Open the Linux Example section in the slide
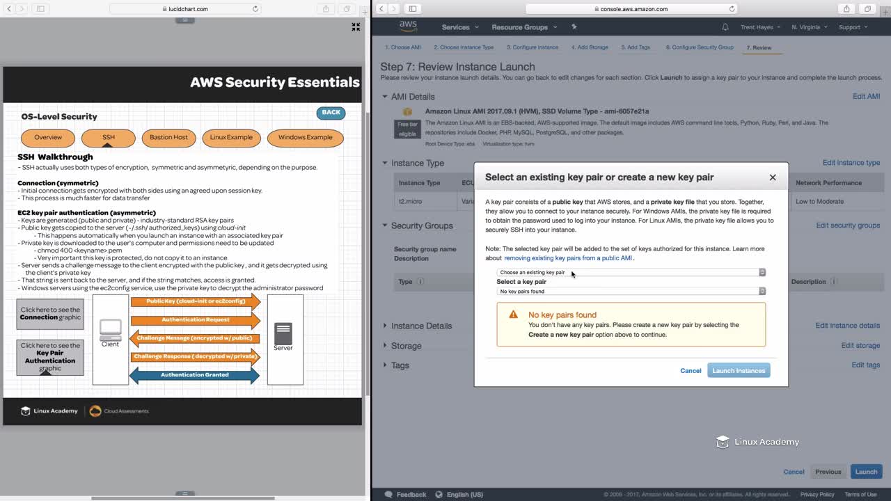891x501 pixels. click(231, 137)
